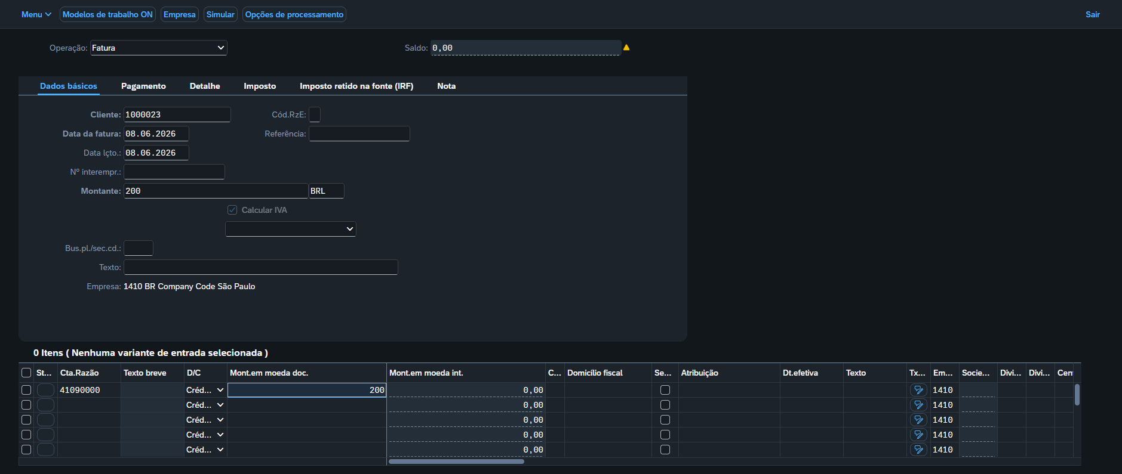Check the select-all checkbox in table header

pos(26,373)
